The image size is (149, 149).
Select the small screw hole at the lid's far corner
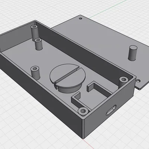(80, 19)
